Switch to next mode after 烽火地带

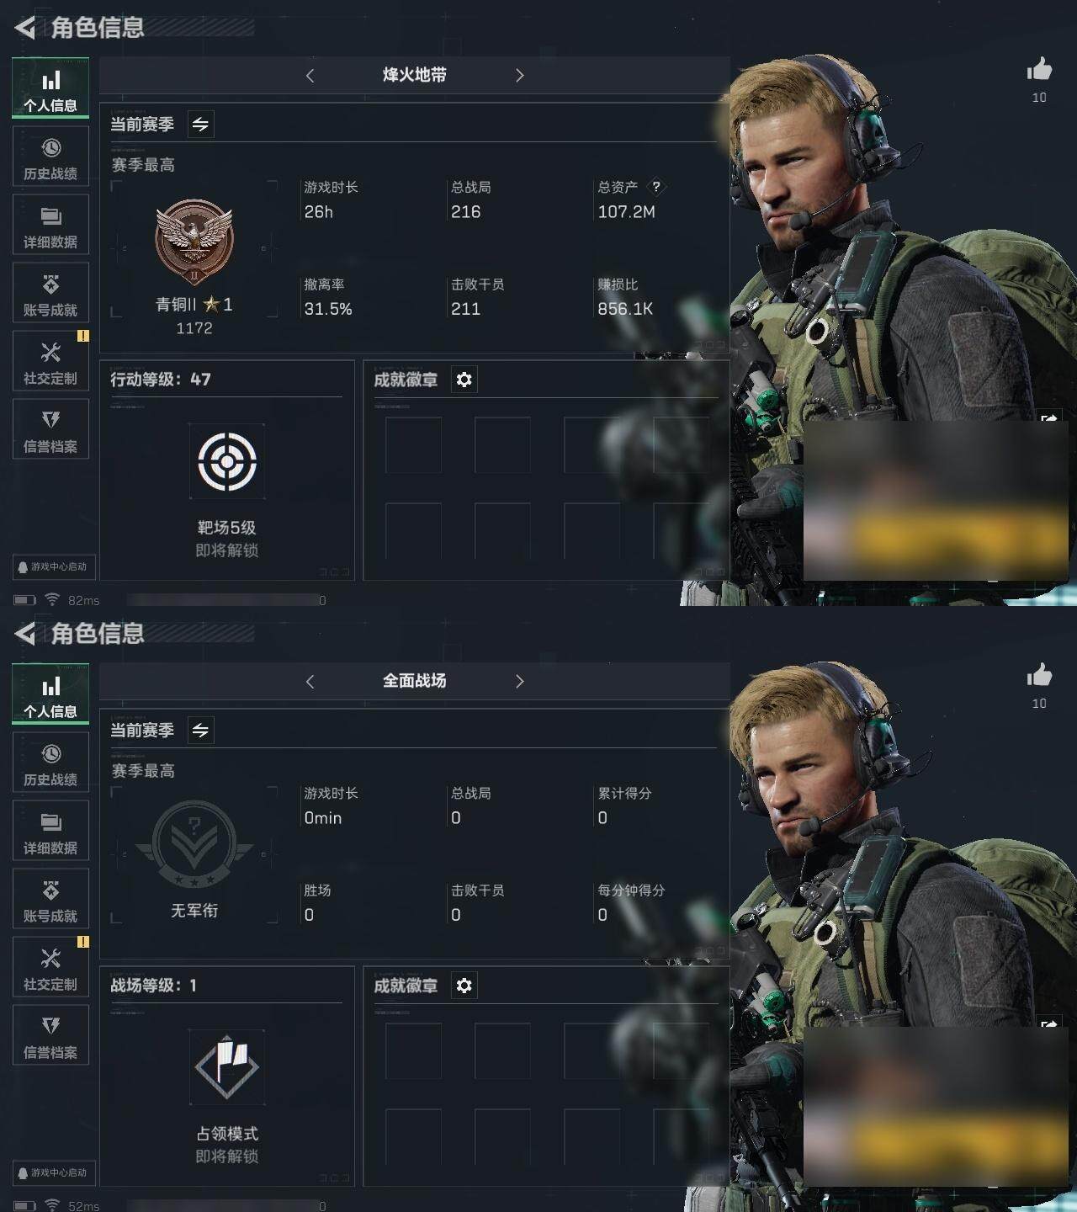519,75
